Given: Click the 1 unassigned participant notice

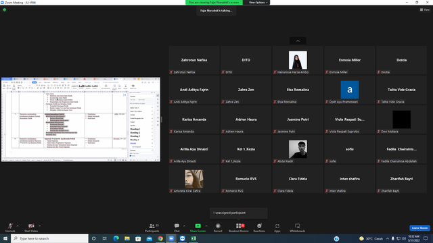Looking at the screenshot, I should point(239,213).
